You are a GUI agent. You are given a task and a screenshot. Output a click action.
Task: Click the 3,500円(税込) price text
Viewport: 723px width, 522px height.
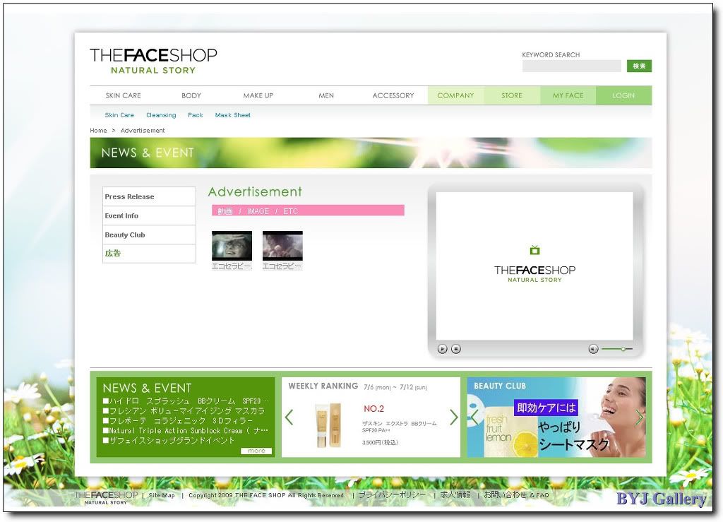[380, 442]
